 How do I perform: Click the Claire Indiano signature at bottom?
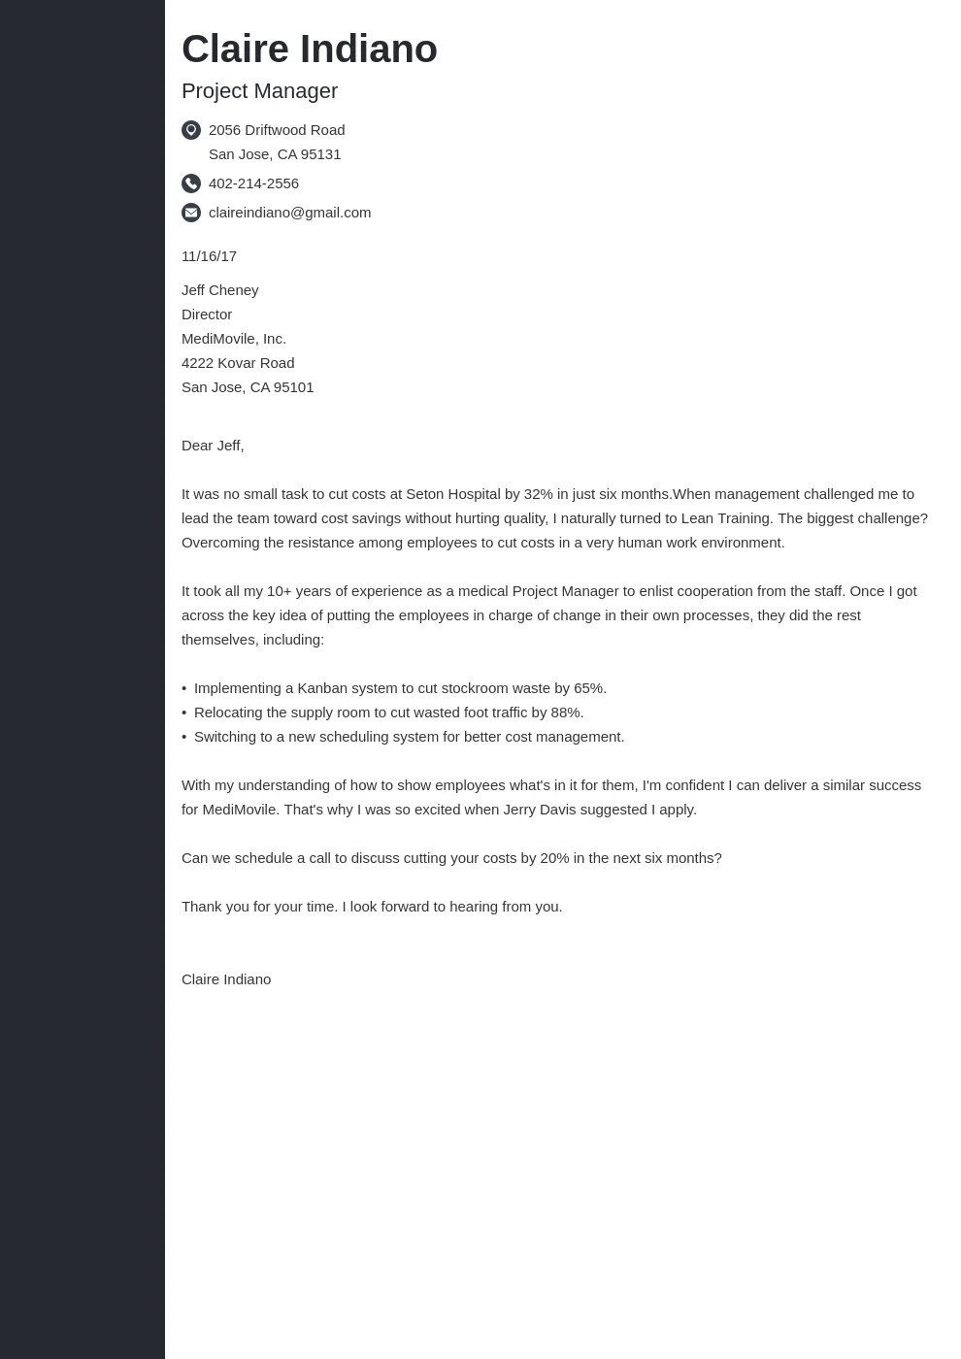click(x=226, y=979)
